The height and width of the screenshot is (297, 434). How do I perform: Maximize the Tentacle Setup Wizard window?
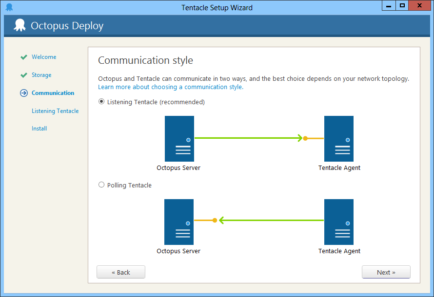click(402, 6)
